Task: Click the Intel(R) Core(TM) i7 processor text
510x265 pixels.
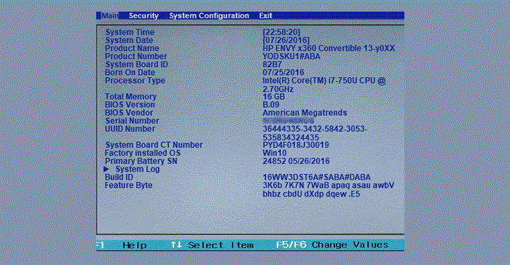Action: point(324,81)
